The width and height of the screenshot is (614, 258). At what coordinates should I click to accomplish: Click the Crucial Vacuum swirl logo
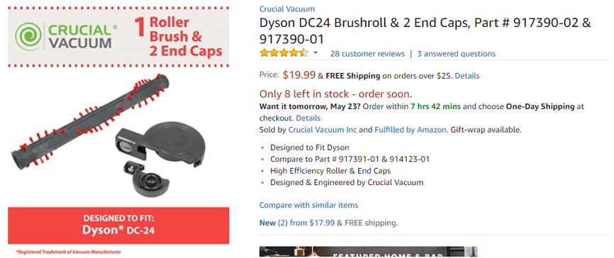tap(28, 36)
